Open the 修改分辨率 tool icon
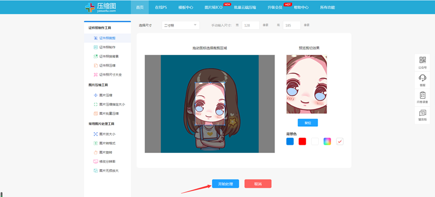 [x=96, y=161]
